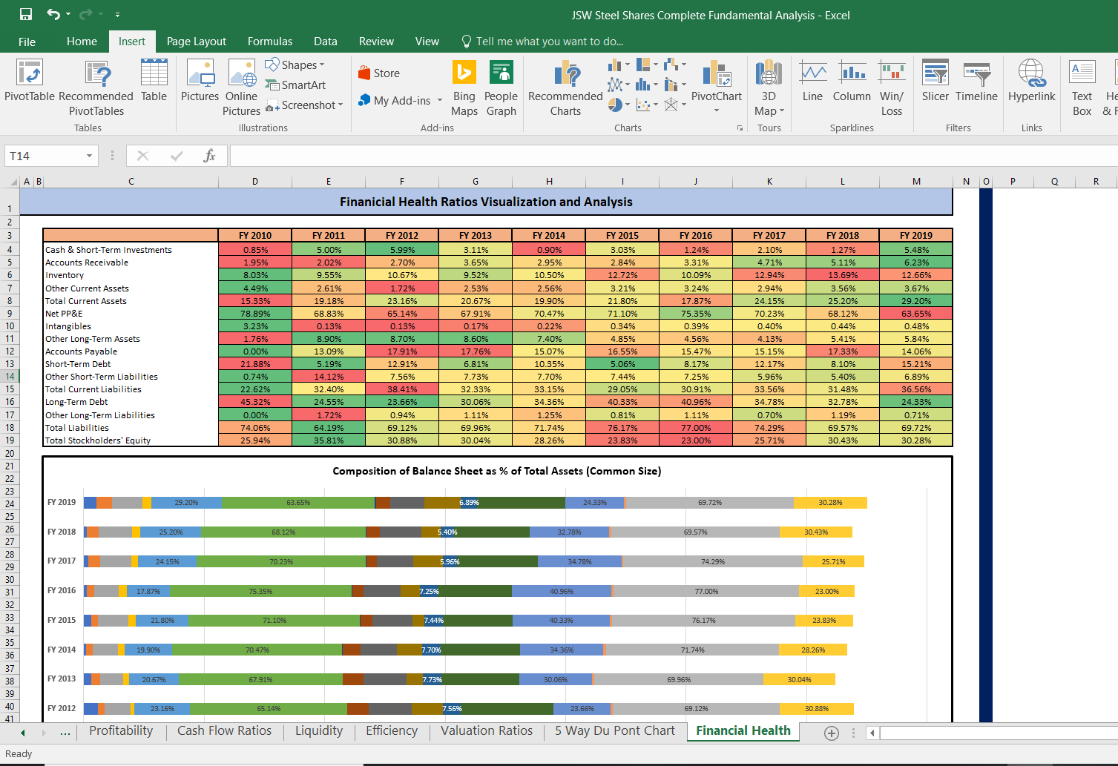Insert a statistic histogram chart
This screenshot has height=766, width=1118.
[647, 85]
